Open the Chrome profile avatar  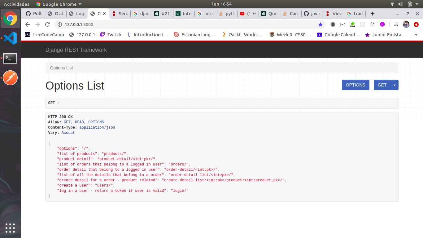pos(406,24)
